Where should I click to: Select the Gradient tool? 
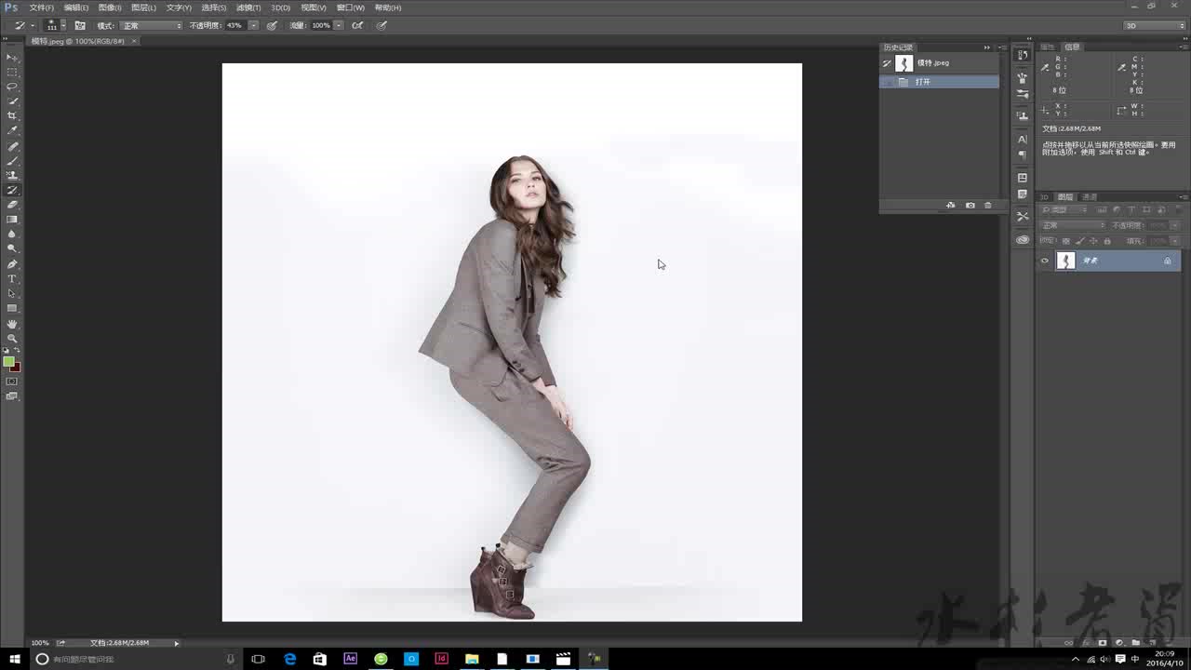[x=12, y=220]
